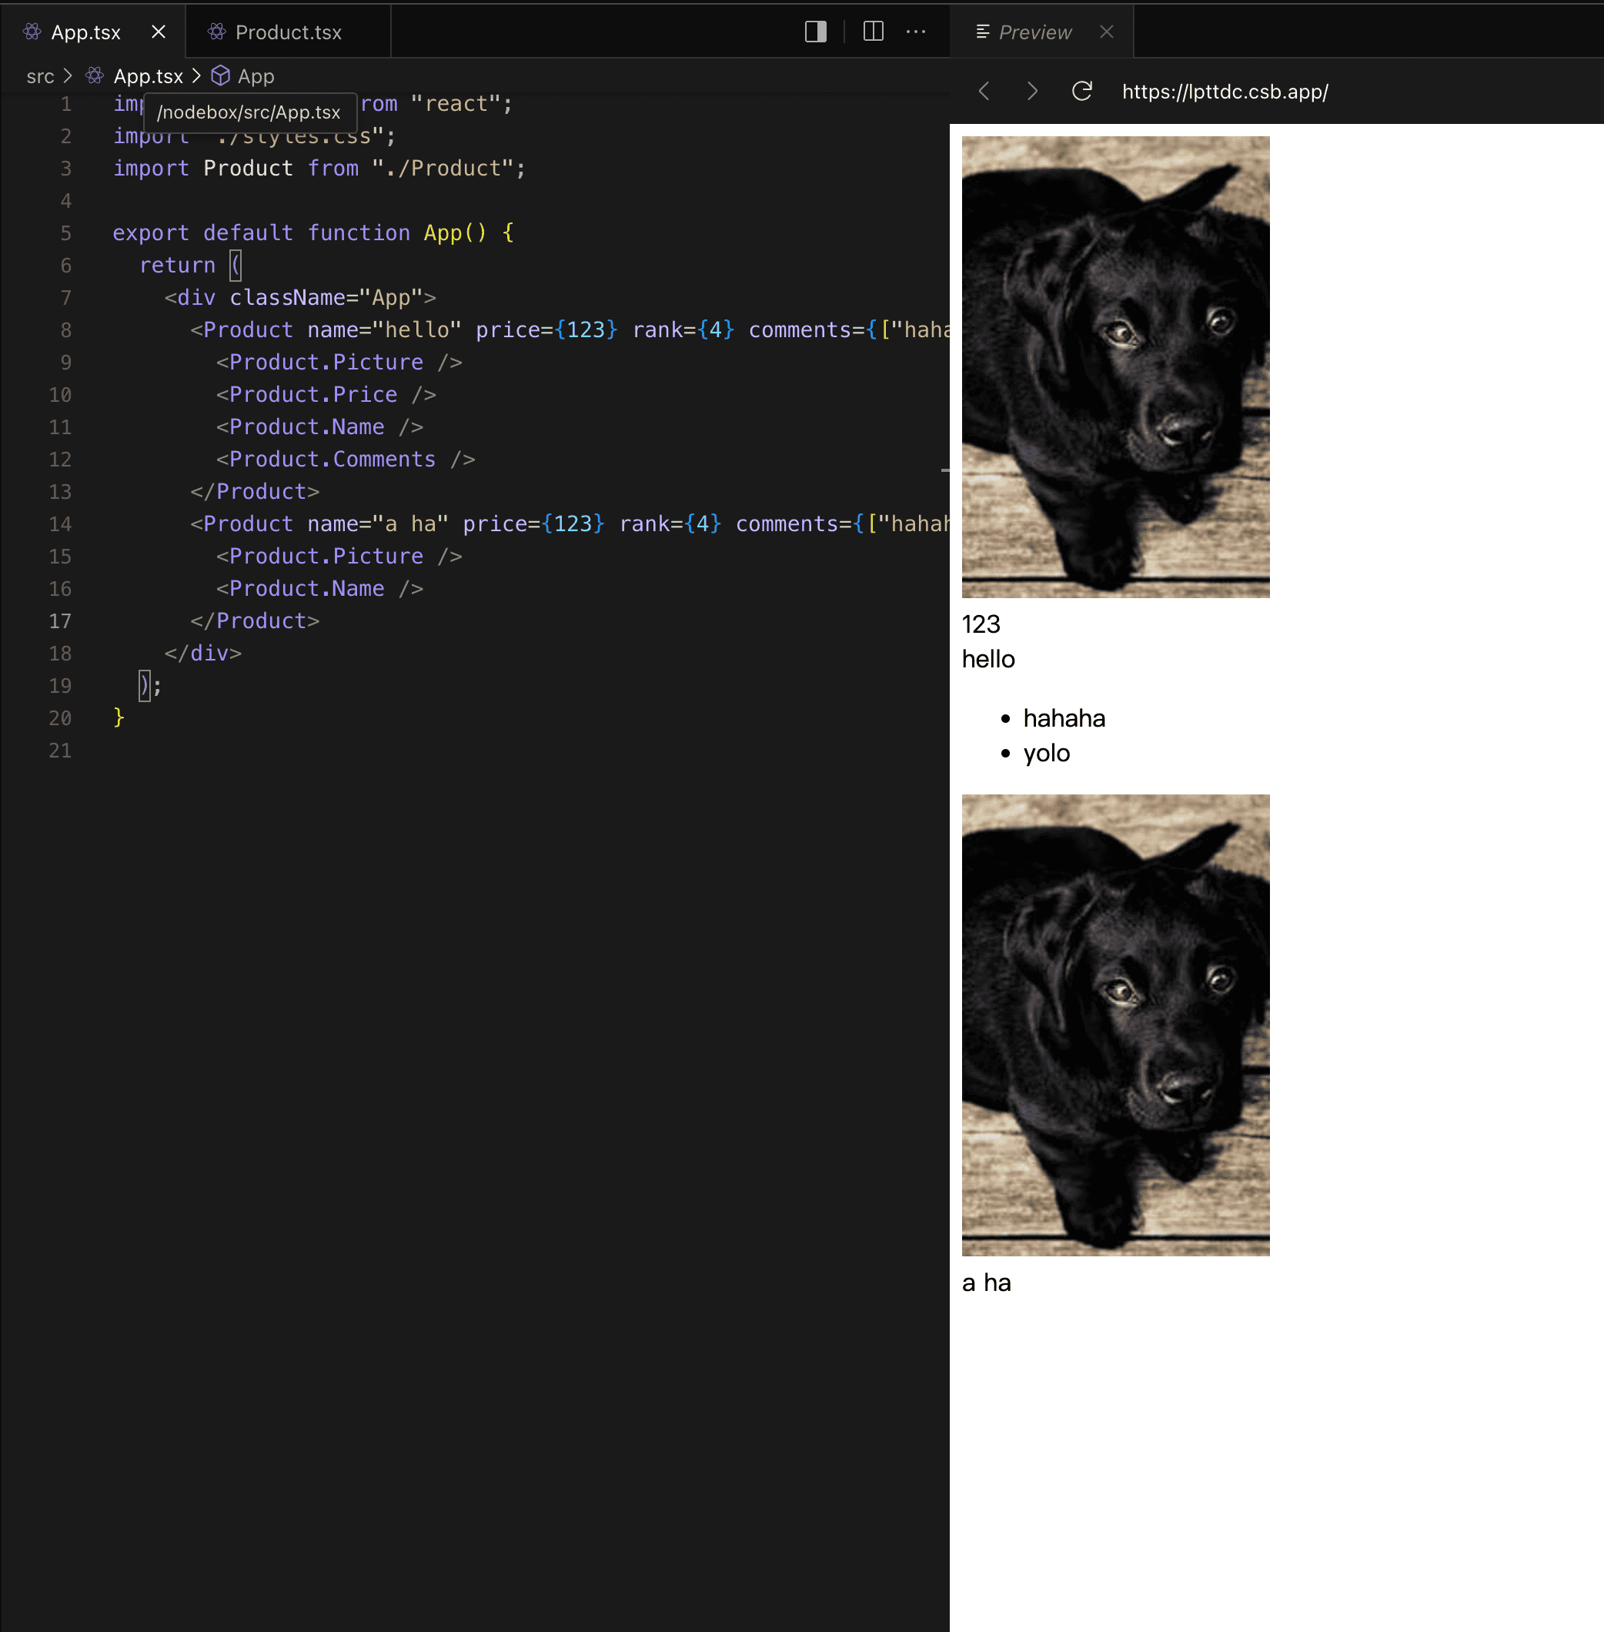
Task: Open the editor more actions ellipsis menu
Action: point(916,32)
